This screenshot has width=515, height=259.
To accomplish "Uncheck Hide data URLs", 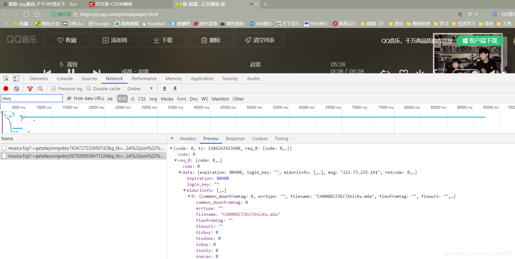I will pos(69,98).
